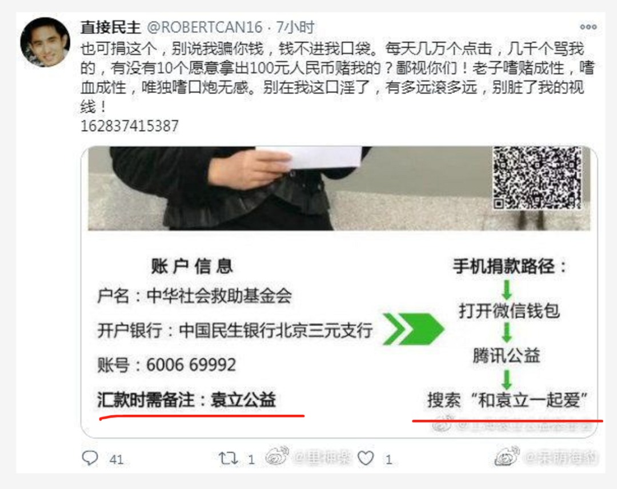Screen dimensions: 617x489
Task: Click the retweet arrows icon
Action: [228, 458]
